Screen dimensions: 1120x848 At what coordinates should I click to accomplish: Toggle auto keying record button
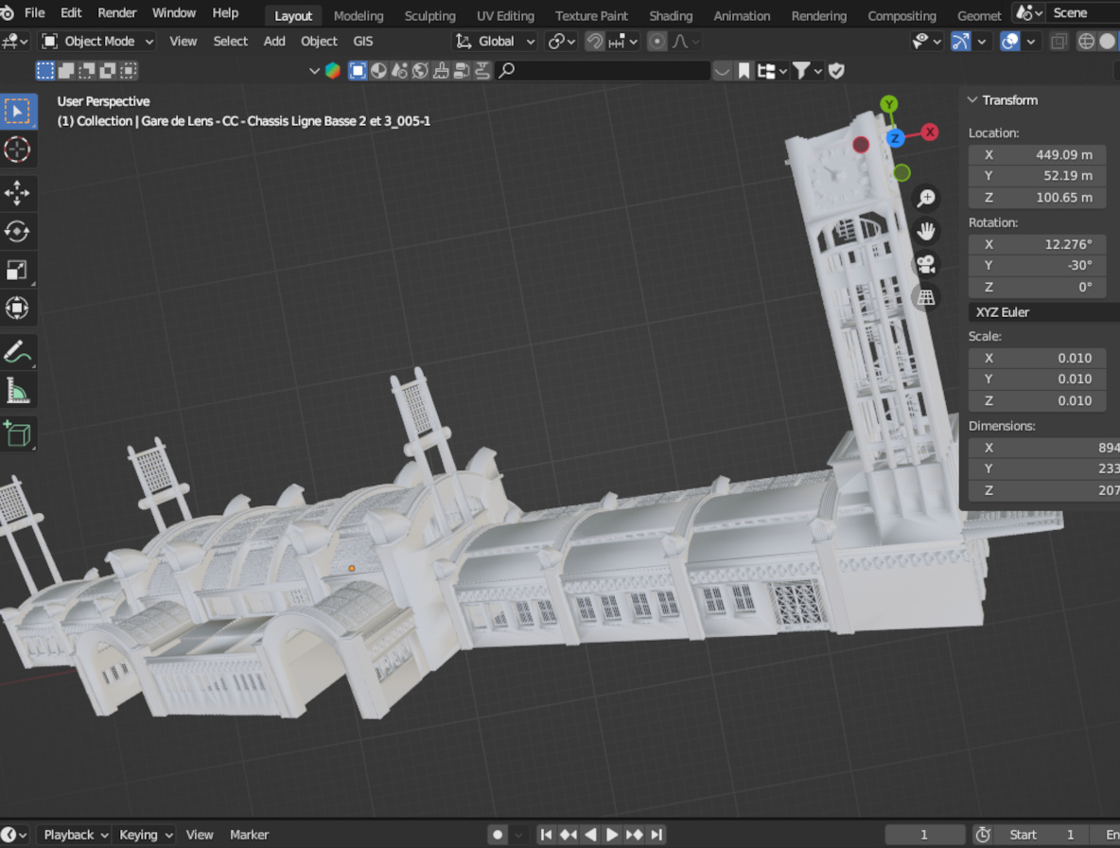tap(498, 835)
